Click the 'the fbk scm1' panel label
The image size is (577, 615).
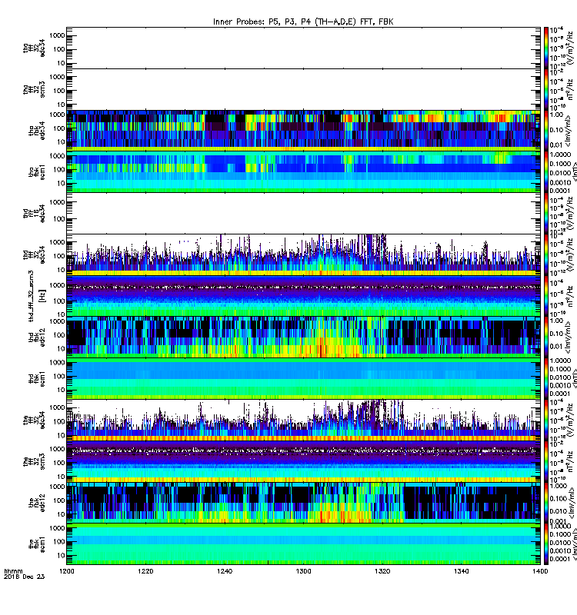(x=37, y=544)
